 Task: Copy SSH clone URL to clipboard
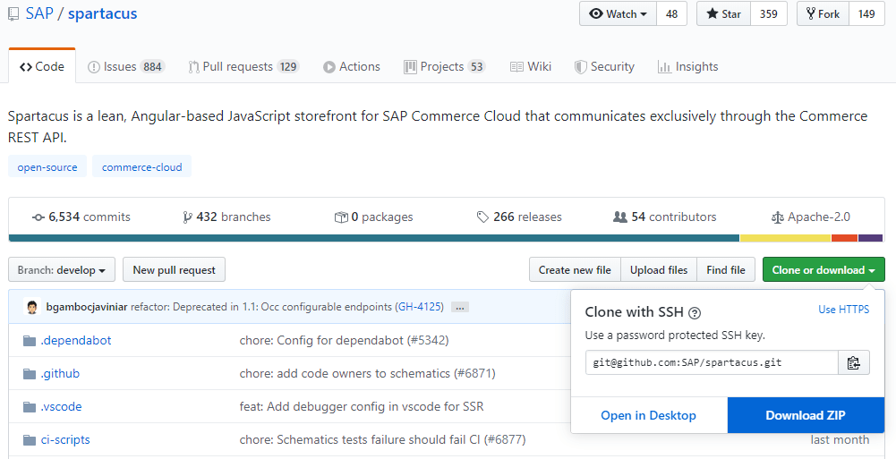(854, 362)
